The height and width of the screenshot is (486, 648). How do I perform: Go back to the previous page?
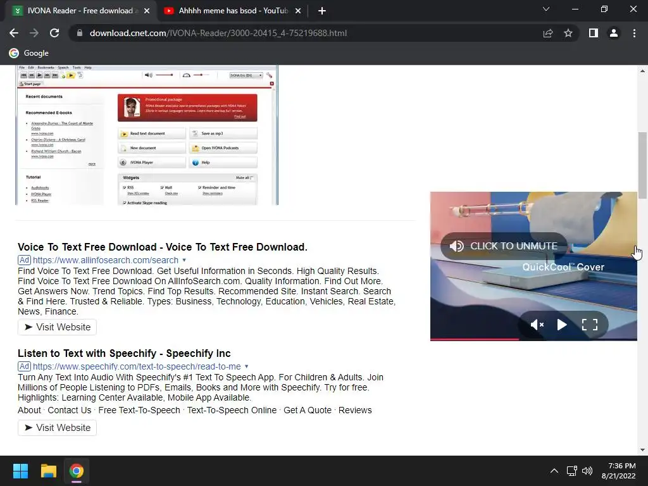point(14,33)
